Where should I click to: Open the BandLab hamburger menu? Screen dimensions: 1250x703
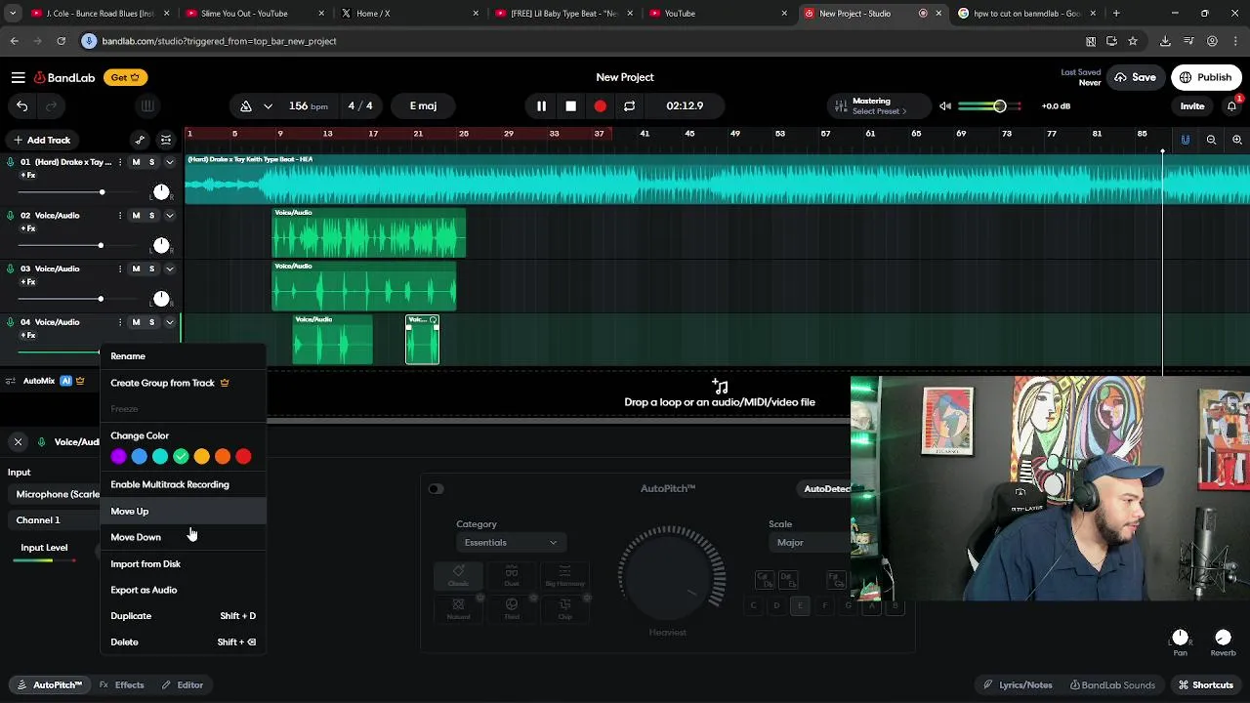[x=18, y=77]
